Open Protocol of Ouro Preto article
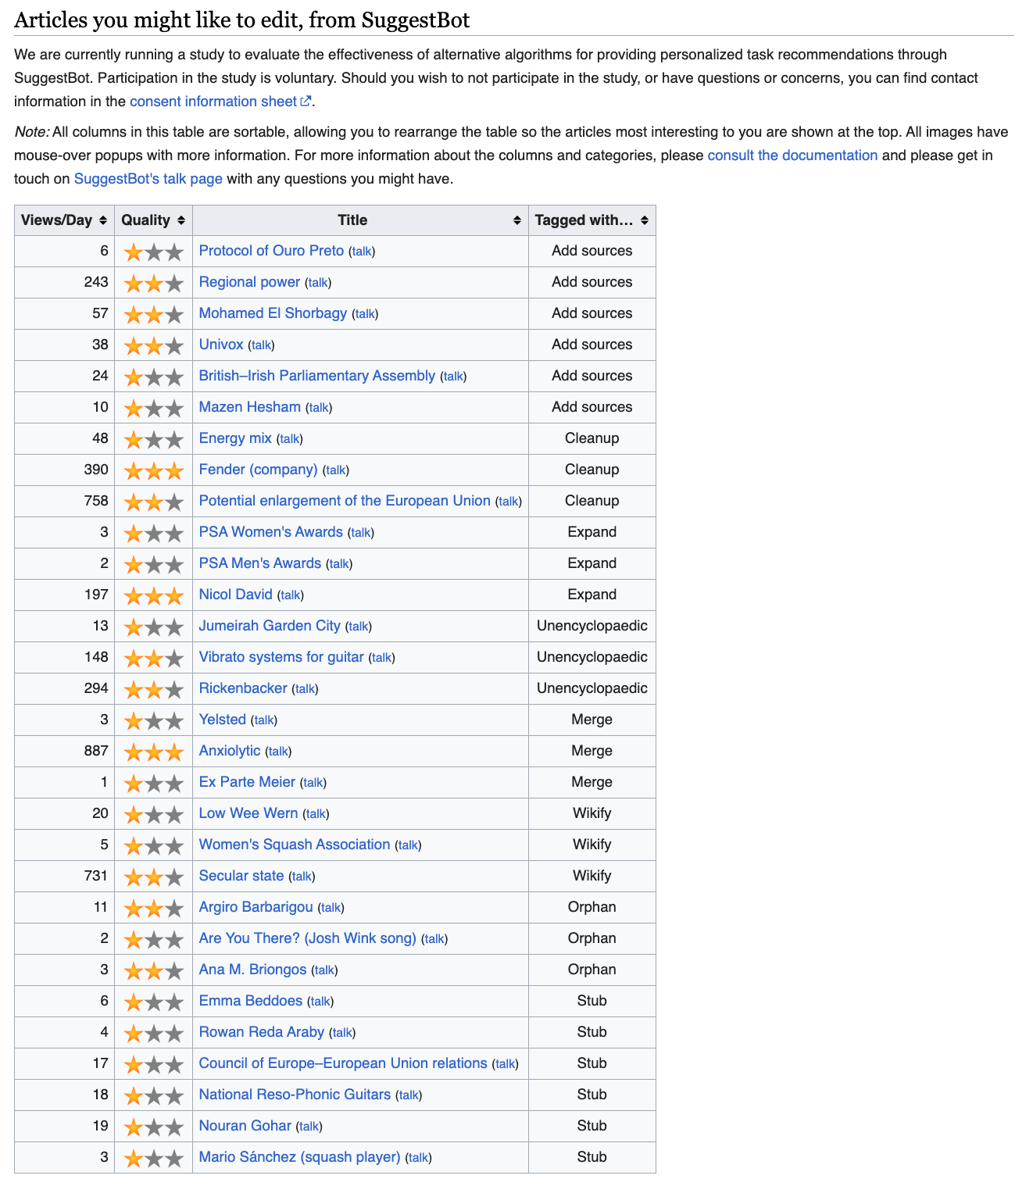 [271, 251]
